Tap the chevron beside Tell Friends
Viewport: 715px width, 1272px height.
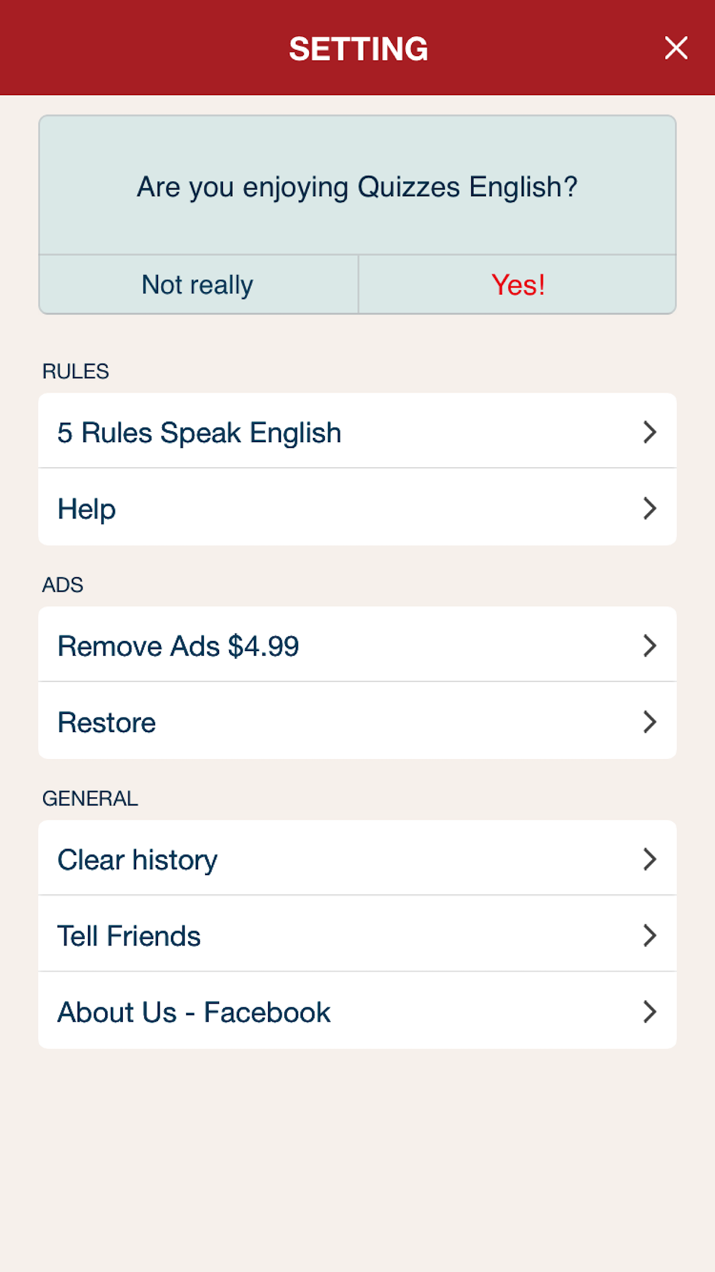(x=649, y=936)
